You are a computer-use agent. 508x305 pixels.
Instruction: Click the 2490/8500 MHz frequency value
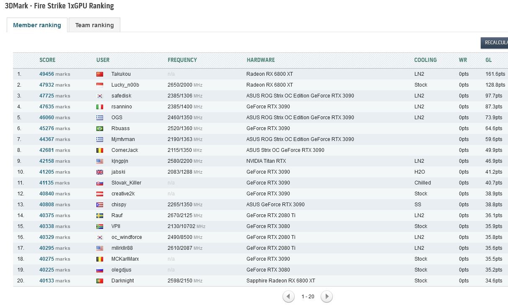coord(185,237)
